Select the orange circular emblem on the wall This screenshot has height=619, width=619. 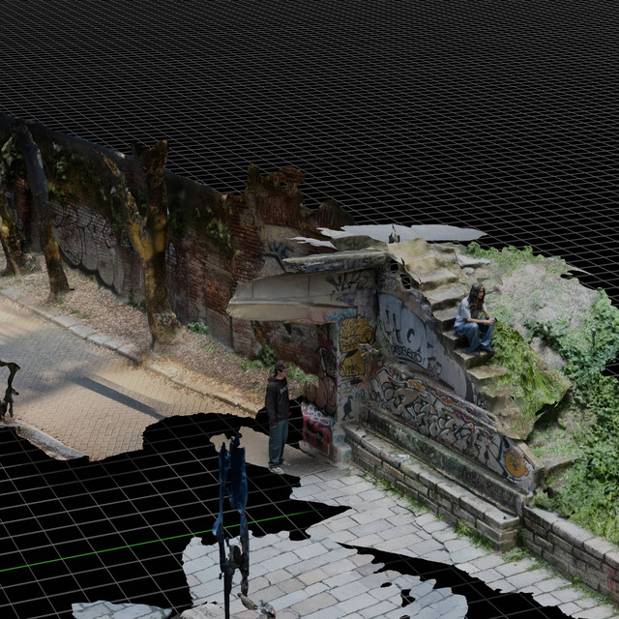pyautogui.click(x=515, y=462)
